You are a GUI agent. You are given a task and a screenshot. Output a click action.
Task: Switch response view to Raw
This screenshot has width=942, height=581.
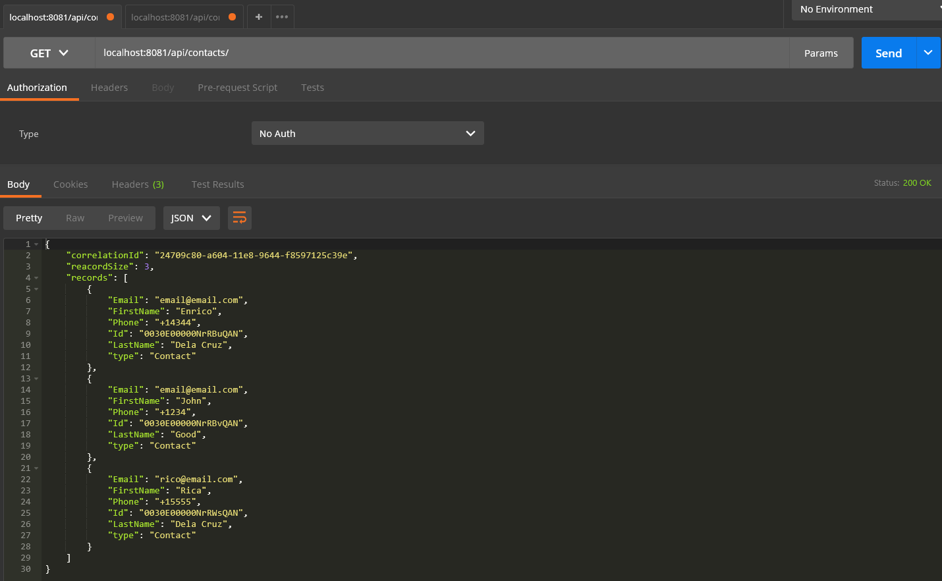pyautogui.click(x=75, y=218)
